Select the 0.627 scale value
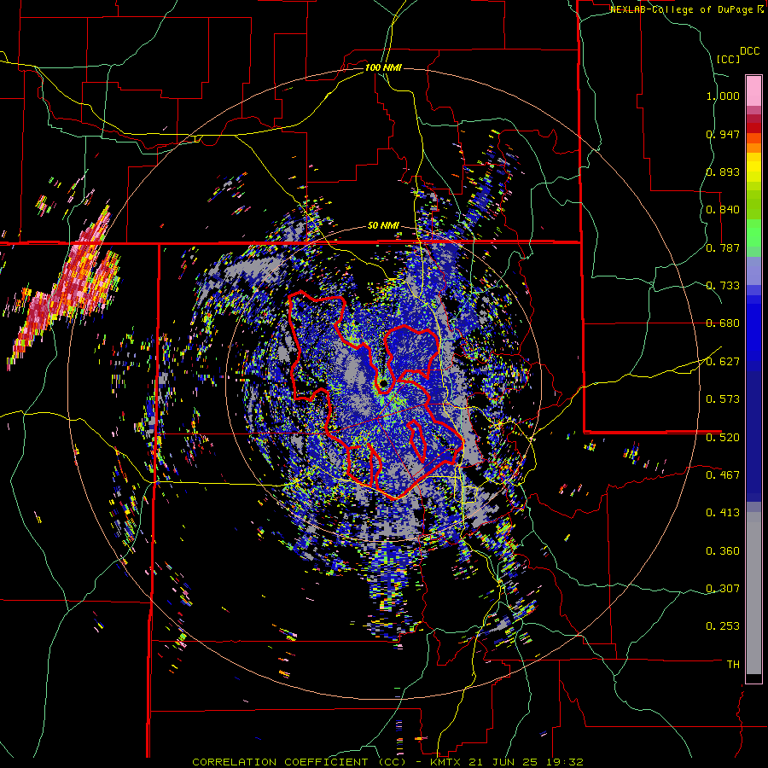 pos(723,362)
